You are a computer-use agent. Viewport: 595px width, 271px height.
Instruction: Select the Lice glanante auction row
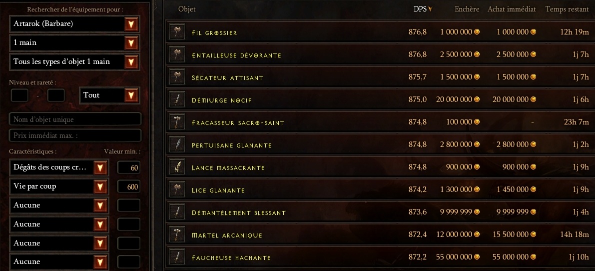[x=380, y=190]
